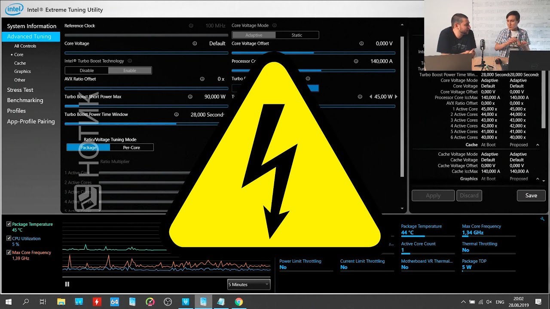Click the Apply button
Screen dimensions: 550x309
click(x=433, y=195)
